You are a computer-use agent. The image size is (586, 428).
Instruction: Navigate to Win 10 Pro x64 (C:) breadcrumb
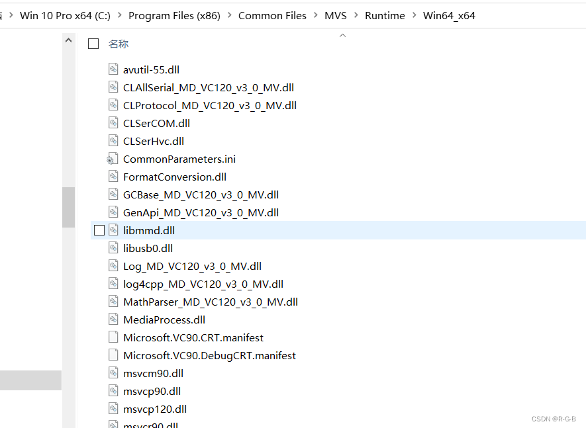(x=65, y=16)
